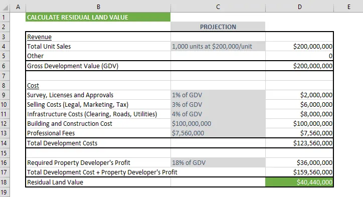Click the Total Unit Sales $200,000,000 cell
363x197 pixels.
(299, 46)
